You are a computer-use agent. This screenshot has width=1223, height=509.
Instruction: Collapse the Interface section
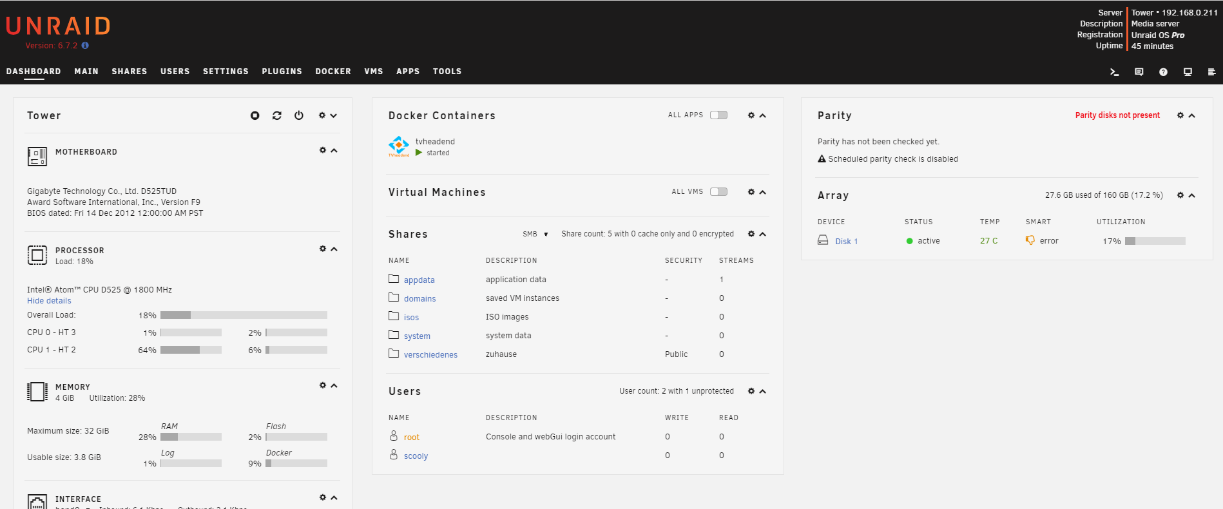point(334,498)
